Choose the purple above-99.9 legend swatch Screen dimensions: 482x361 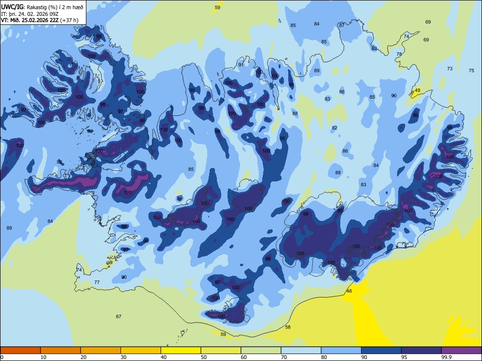click(461, 350)
